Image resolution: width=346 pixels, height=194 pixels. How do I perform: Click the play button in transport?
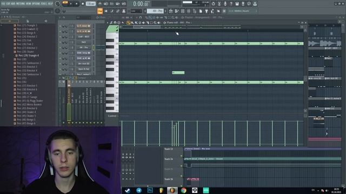coord(71,4)
